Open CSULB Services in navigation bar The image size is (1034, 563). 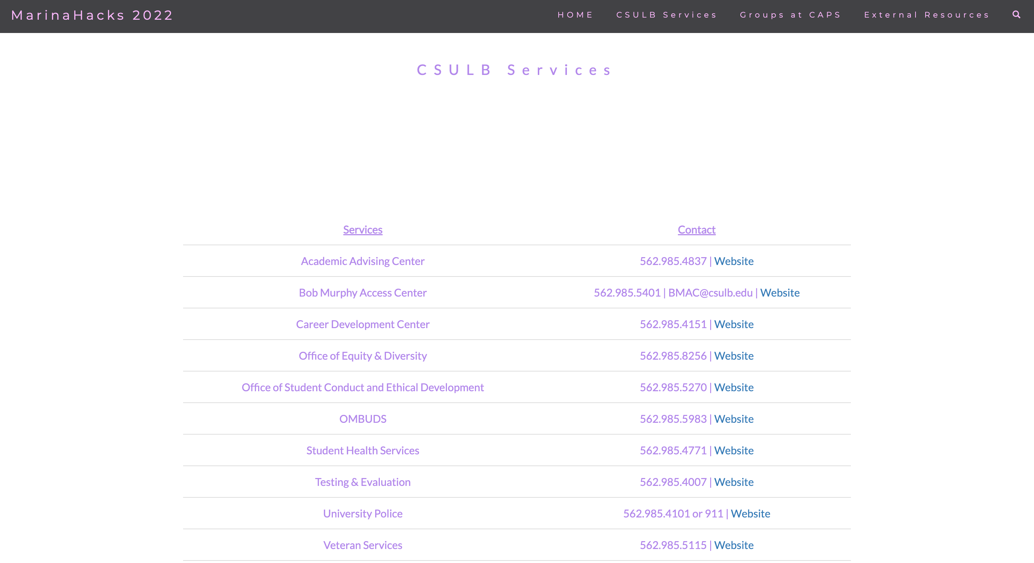[x=666, y=15]
